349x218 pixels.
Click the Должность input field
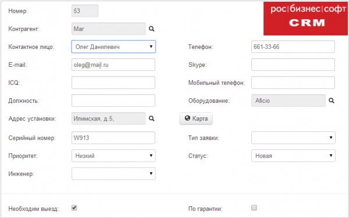point(113,101)
